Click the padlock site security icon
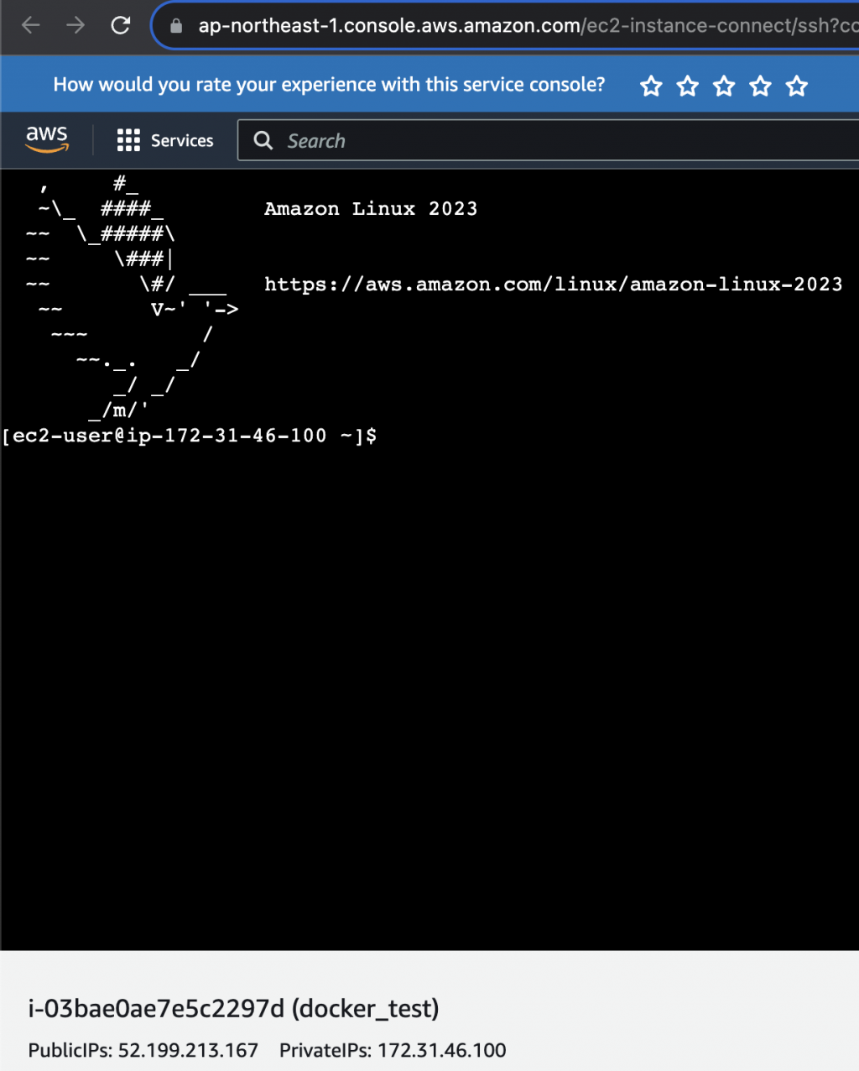This screenshot has height=1071, width=859. (x=176, y=26)
